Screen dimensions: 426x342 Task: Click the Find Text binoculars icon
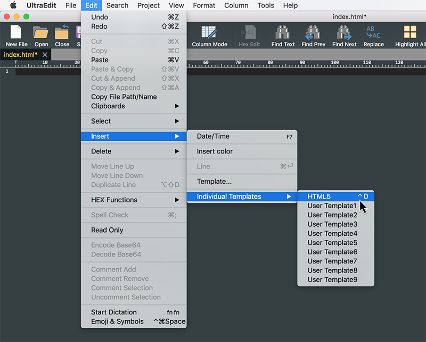283,36
